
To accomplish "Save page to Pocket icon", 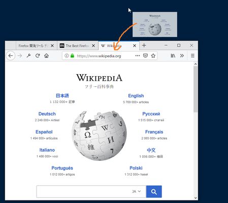I will click(145, 56).
